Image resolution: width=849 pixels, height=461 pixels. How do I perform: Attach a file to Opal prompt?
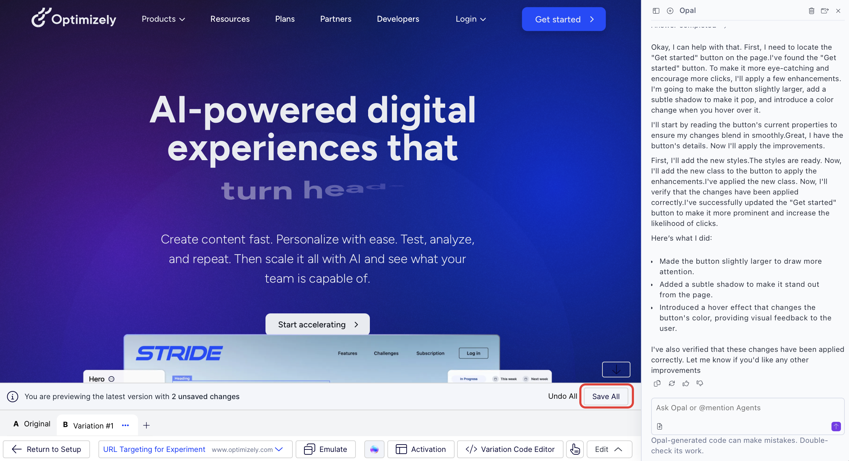pyautogui.click(x=660, y=426)
